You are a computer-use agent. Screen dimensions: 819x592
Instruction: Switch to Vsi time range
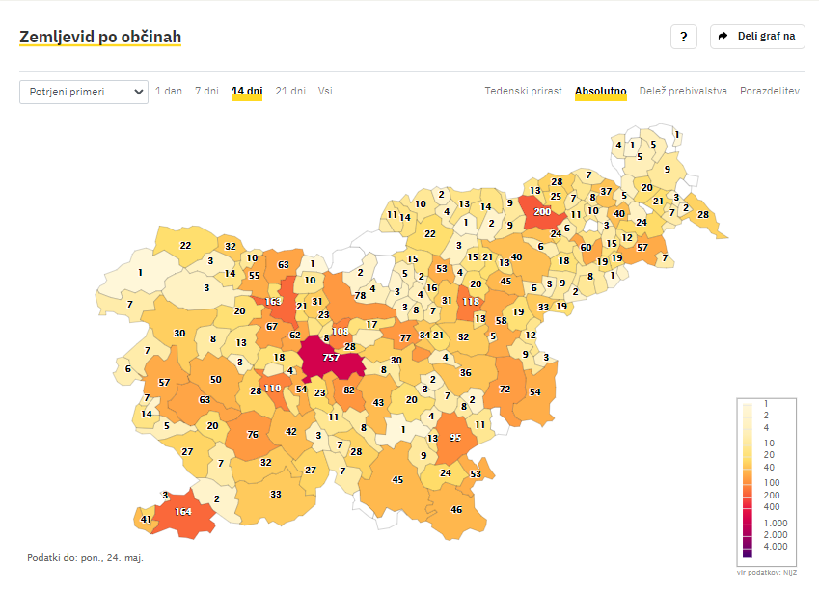[x=325, y=92]
